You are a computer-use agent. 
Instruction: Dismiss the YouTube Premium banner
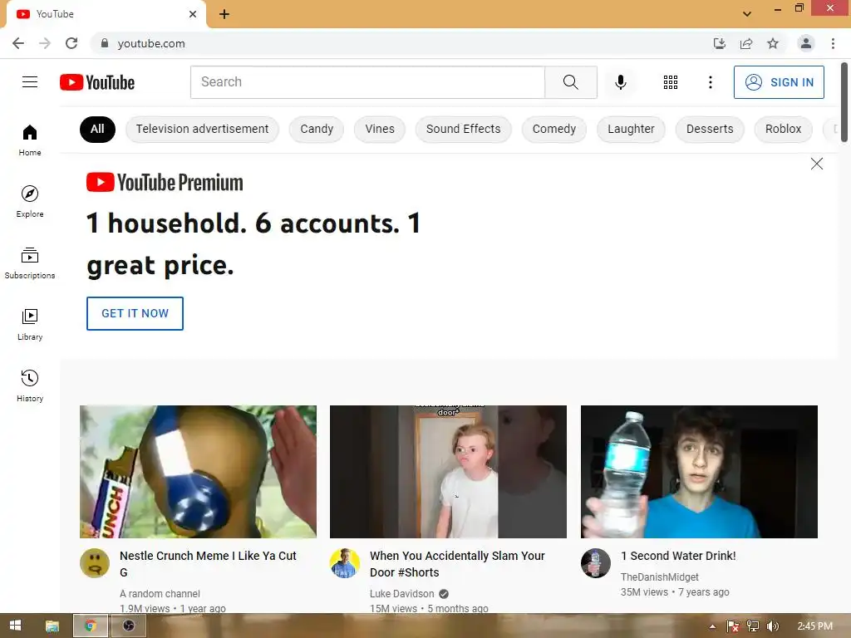click(816, 164)
